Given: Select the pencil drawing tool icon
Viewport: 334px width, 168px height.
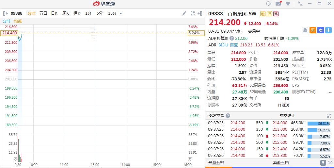Looking at the screenshot, I should pyautogui.click(x=184, y=13).
